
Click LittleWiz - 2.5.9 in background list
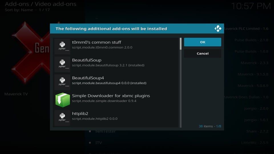(x=255, y=143)
